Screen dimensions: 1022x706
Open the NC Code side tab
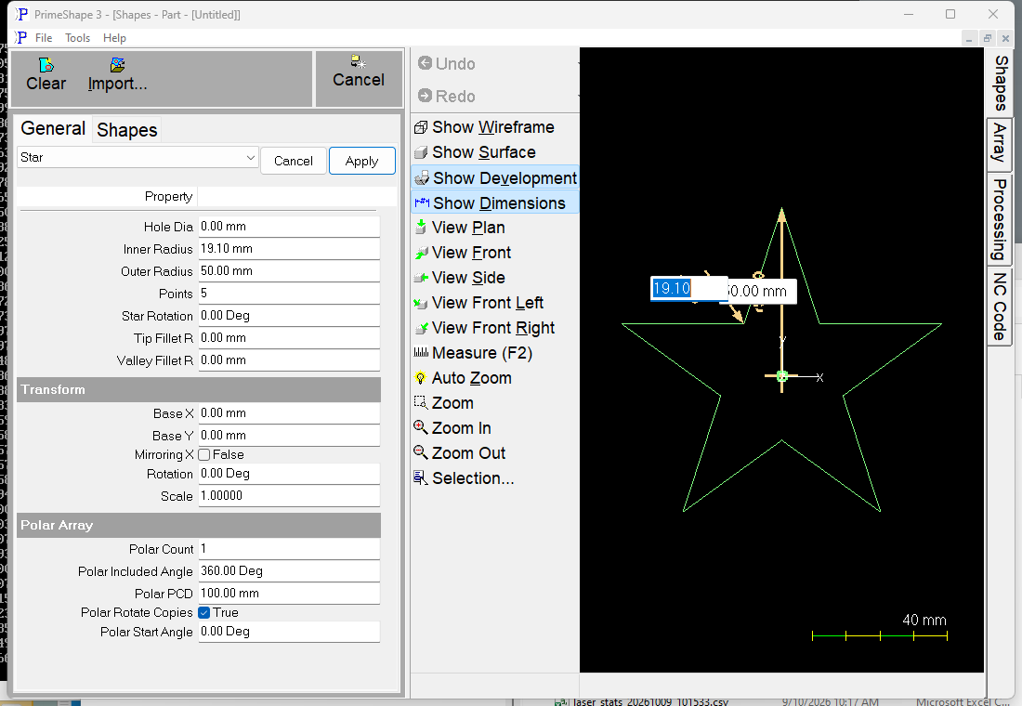[999, 307]
